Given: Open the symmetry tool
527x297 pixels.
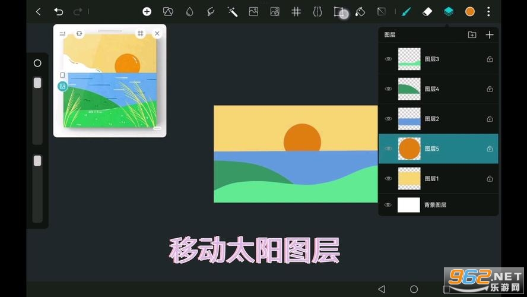Looking at the screenshot, I should [x=318, y=12].
